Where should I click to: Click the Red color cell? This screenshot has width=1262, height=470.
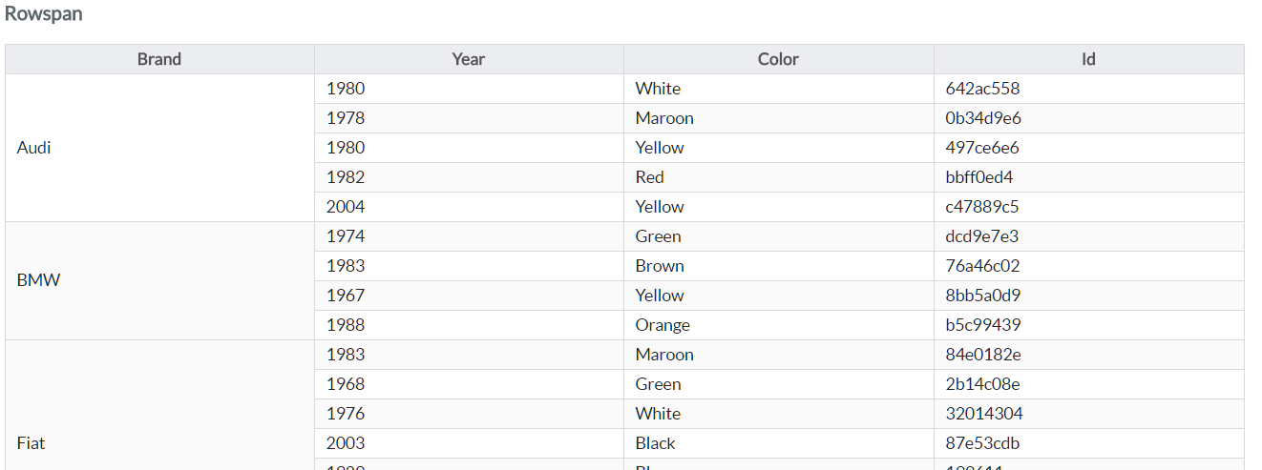tap(779, 177)
